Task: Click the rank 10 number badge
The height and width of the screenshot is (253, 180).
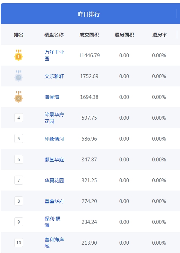Action: [19, 243]
